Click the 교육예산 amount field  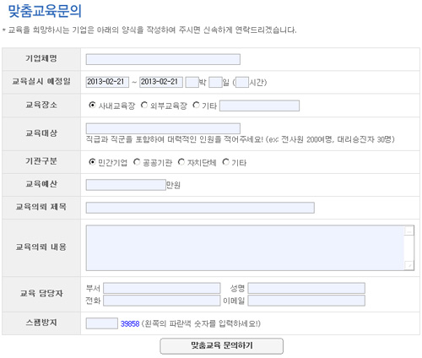126,185
